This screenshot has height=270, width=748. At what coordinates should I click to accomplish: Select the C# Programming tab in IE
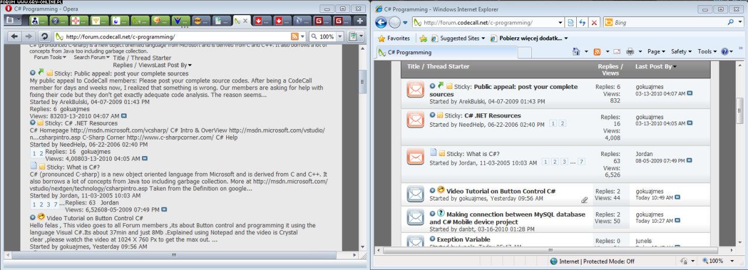446,53
